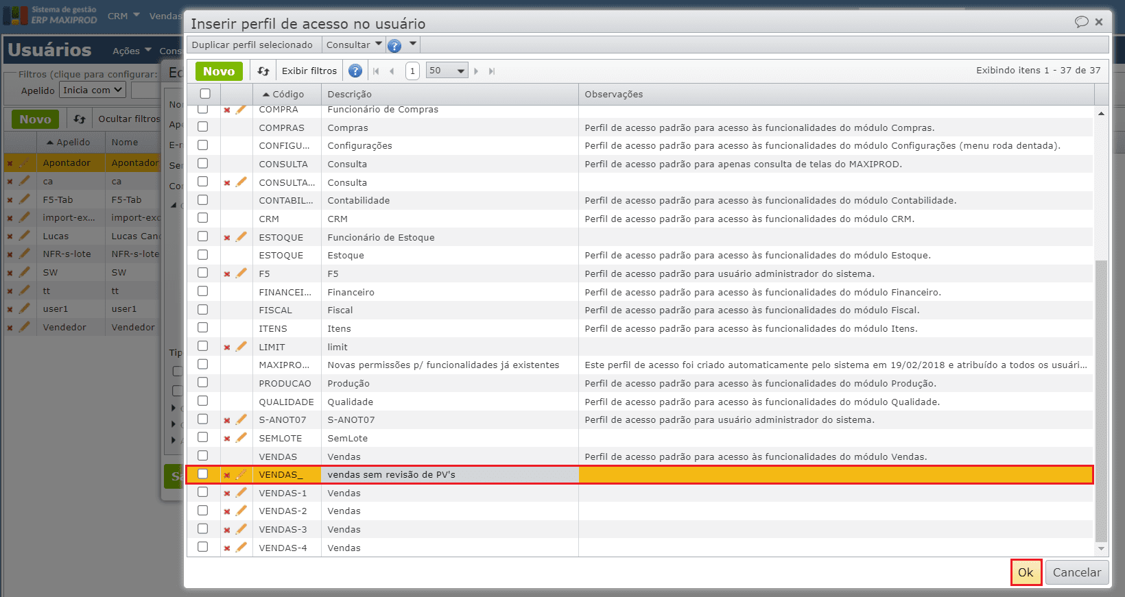Open the page size dropdown showing 50
1125x597 pixels.
(x=447, y=71)
